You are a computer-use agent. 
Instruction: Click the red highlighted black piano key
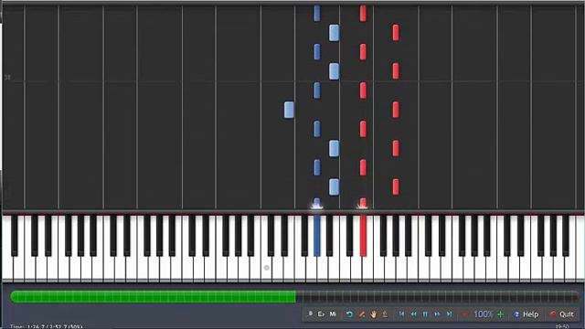click(363, 236)
